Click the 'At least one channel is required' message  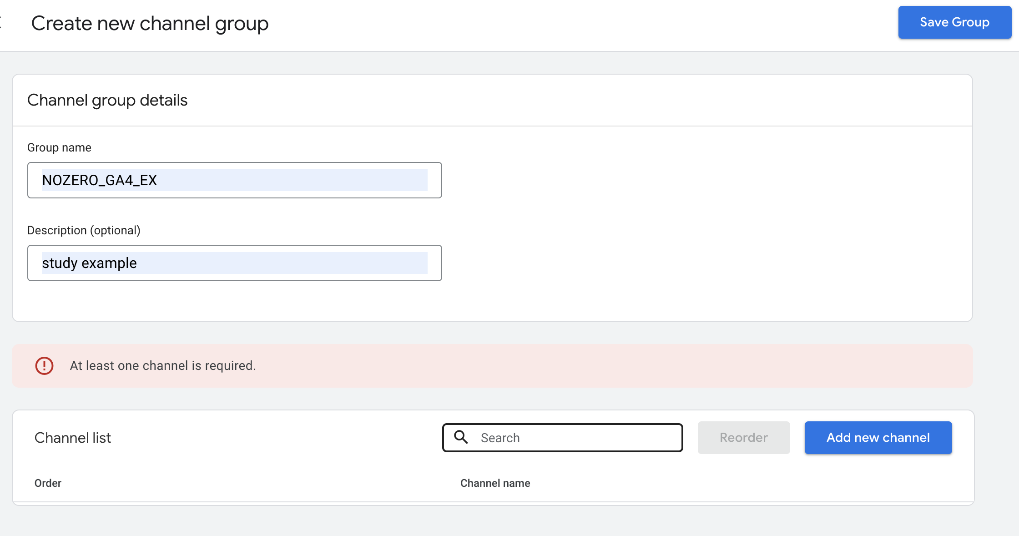(x=163, y=366)
